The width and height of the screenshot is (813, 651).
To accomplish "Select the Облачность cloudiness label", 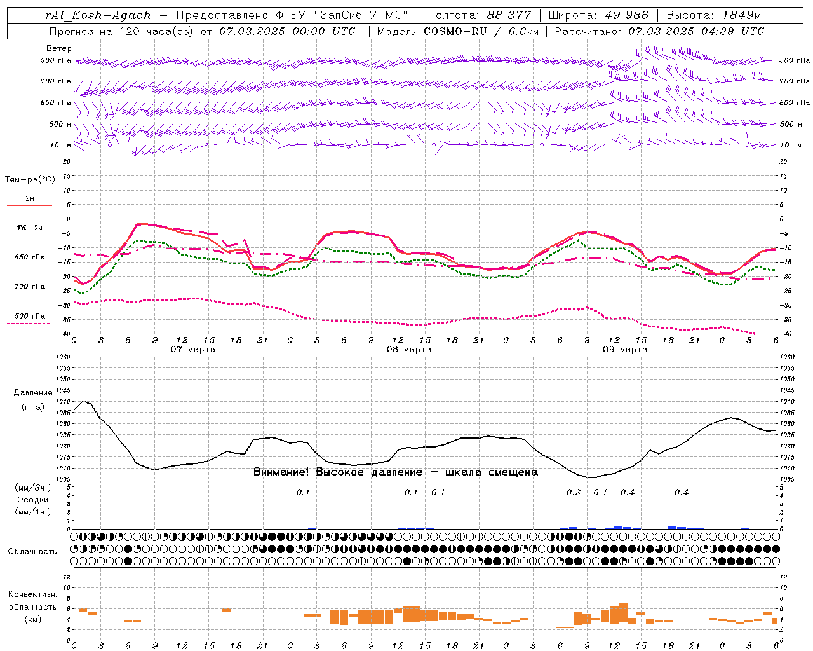I will 32,551.
